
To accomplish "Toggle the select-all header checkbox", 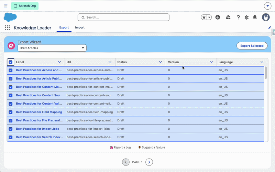I will click(11, 62).
